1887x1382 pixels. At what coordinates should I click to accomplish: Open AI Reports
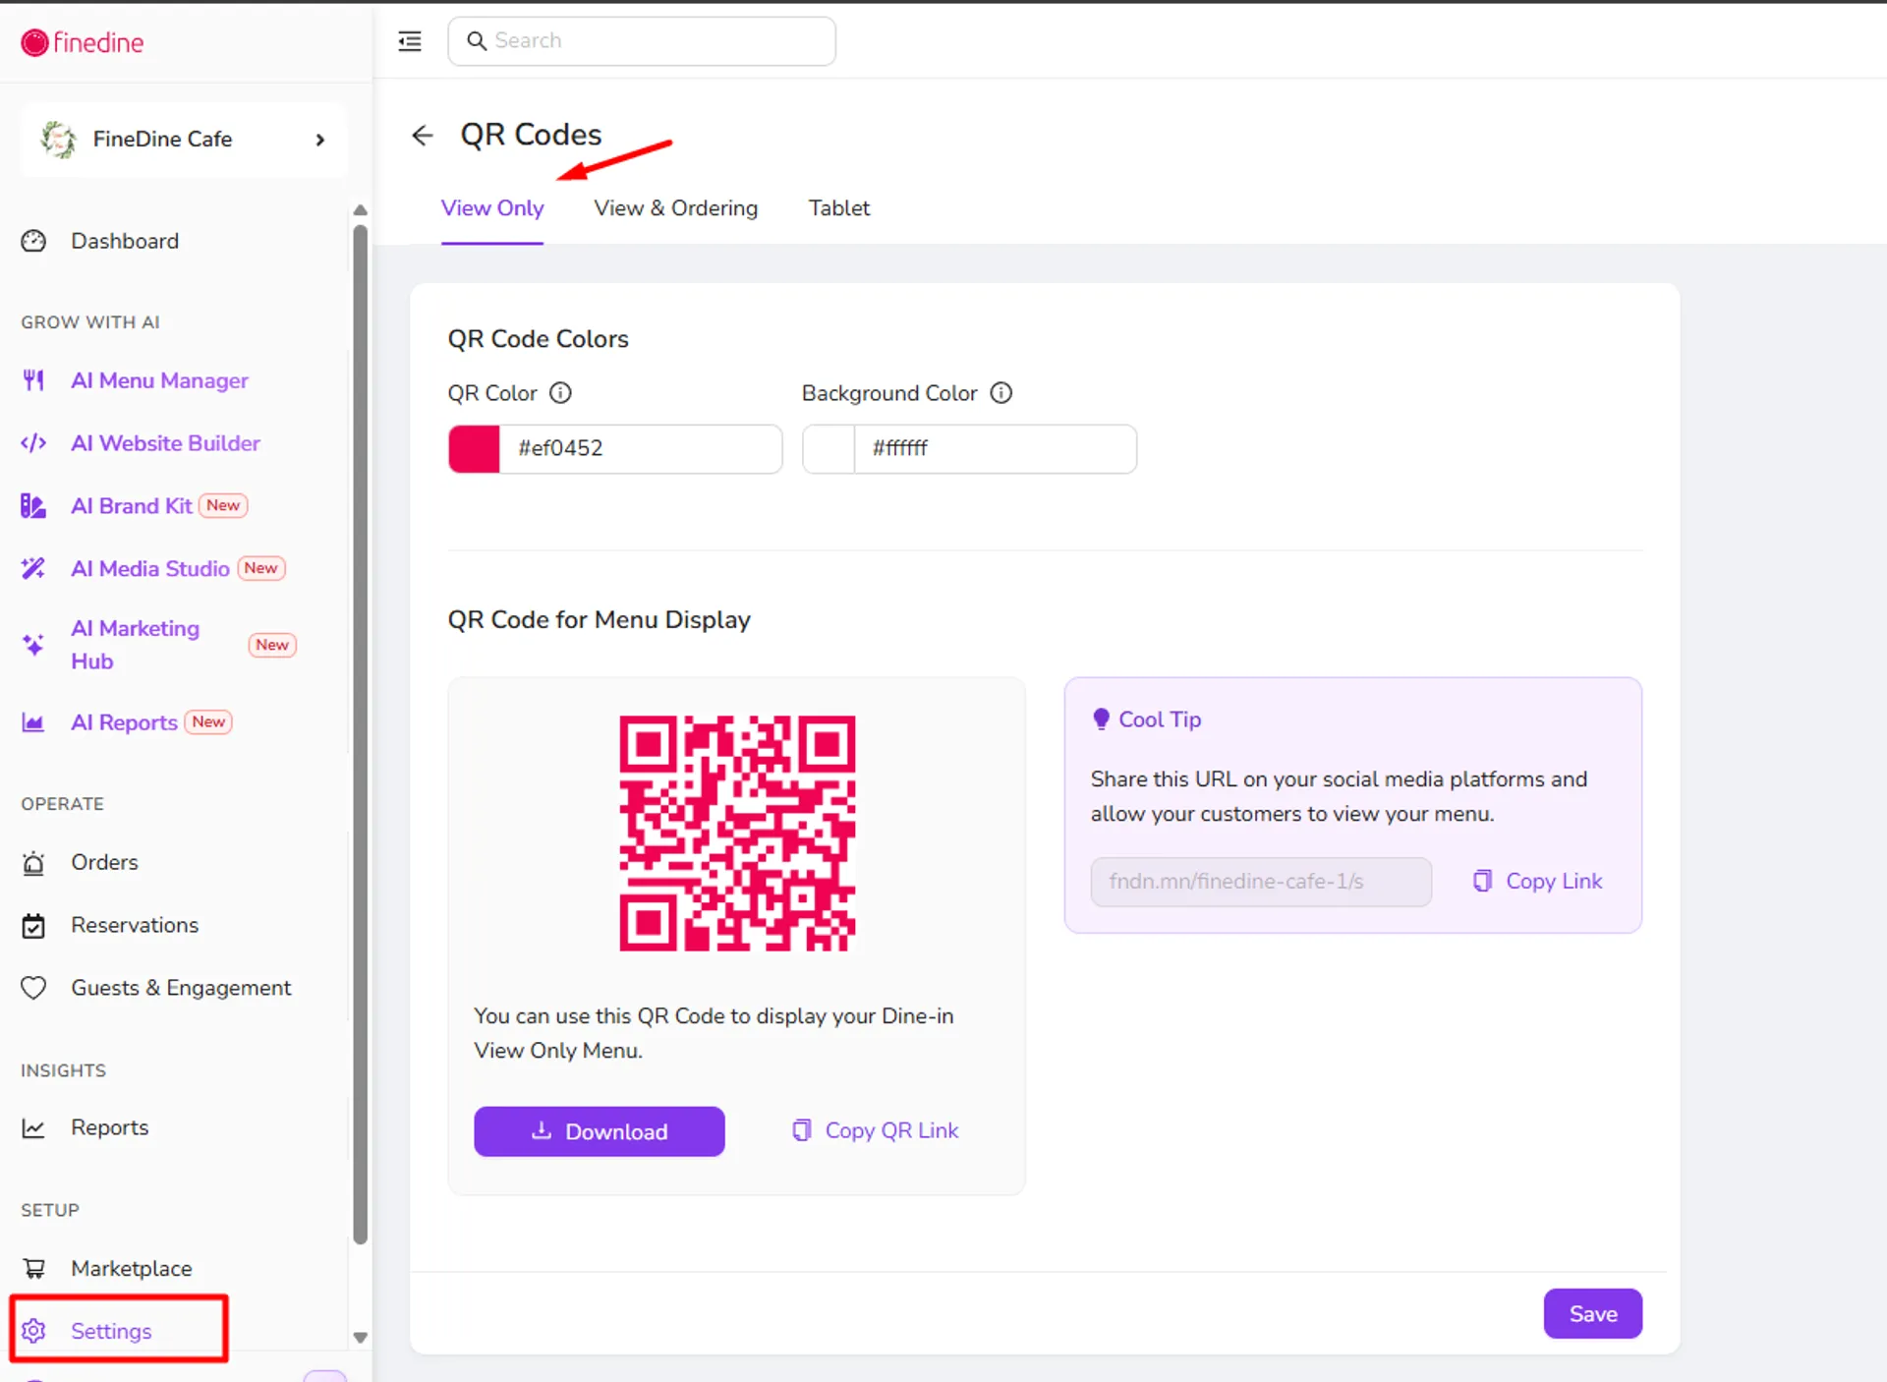(124, 722)
